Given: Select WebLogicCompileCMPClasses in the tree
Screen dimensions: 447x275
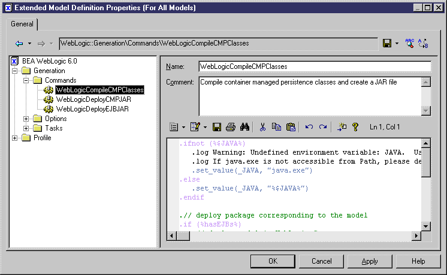Looking at the screenshot, I should 100,90.
